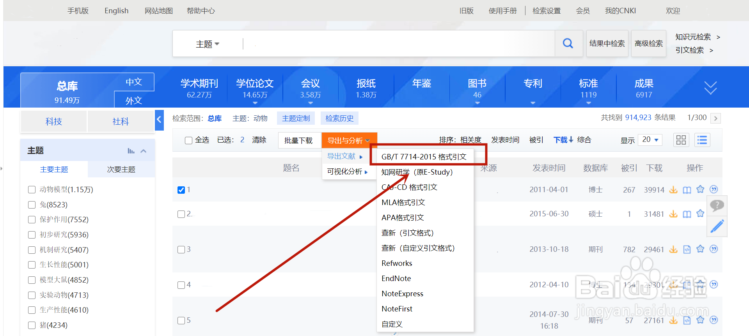Toggle the 导出与分析 dropdown
Viewport: 749px width, 336px height.
point(349,140)
